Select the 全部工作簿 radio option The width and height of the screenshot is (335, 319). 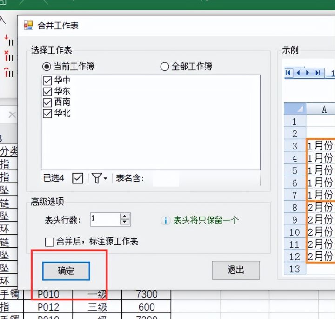click(165, 67)
